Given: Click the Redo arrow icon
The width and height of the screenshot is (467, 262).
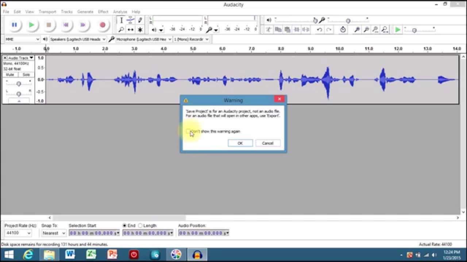Looking at the screenshot, I should pyautogui.click(x=329, y=29).
